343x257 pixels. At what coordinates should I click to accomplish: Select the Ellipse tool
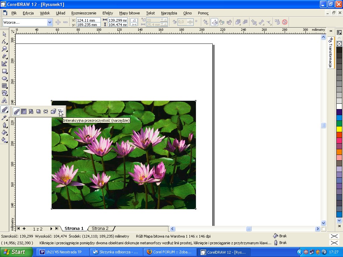[4, 78]
